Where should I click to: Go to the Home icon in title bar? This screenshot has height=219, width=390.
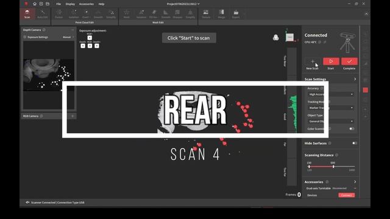click(x=35, y=4)
